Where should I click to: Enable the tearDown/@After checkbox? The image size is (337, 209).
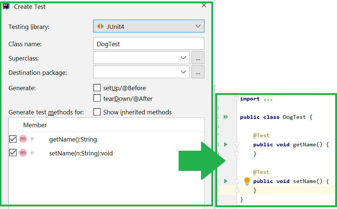[97, 98]
